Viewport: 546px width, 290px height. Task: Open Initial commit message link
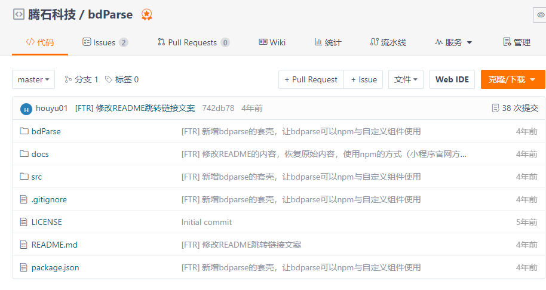pos(207,222)
